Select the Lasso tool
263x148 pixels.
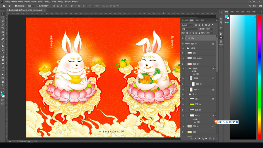click(3, 21)
